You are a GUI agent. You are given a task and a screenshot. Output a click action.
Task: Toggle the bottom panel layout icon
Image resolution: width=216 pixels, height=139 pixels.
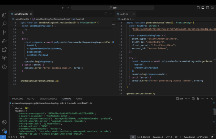[203, 8]
